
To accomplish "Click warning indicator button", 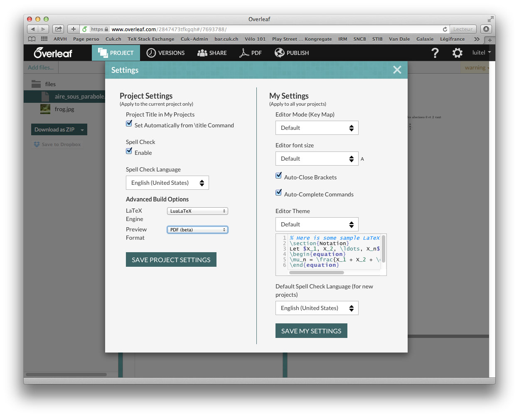I will [x=475, y=67].
